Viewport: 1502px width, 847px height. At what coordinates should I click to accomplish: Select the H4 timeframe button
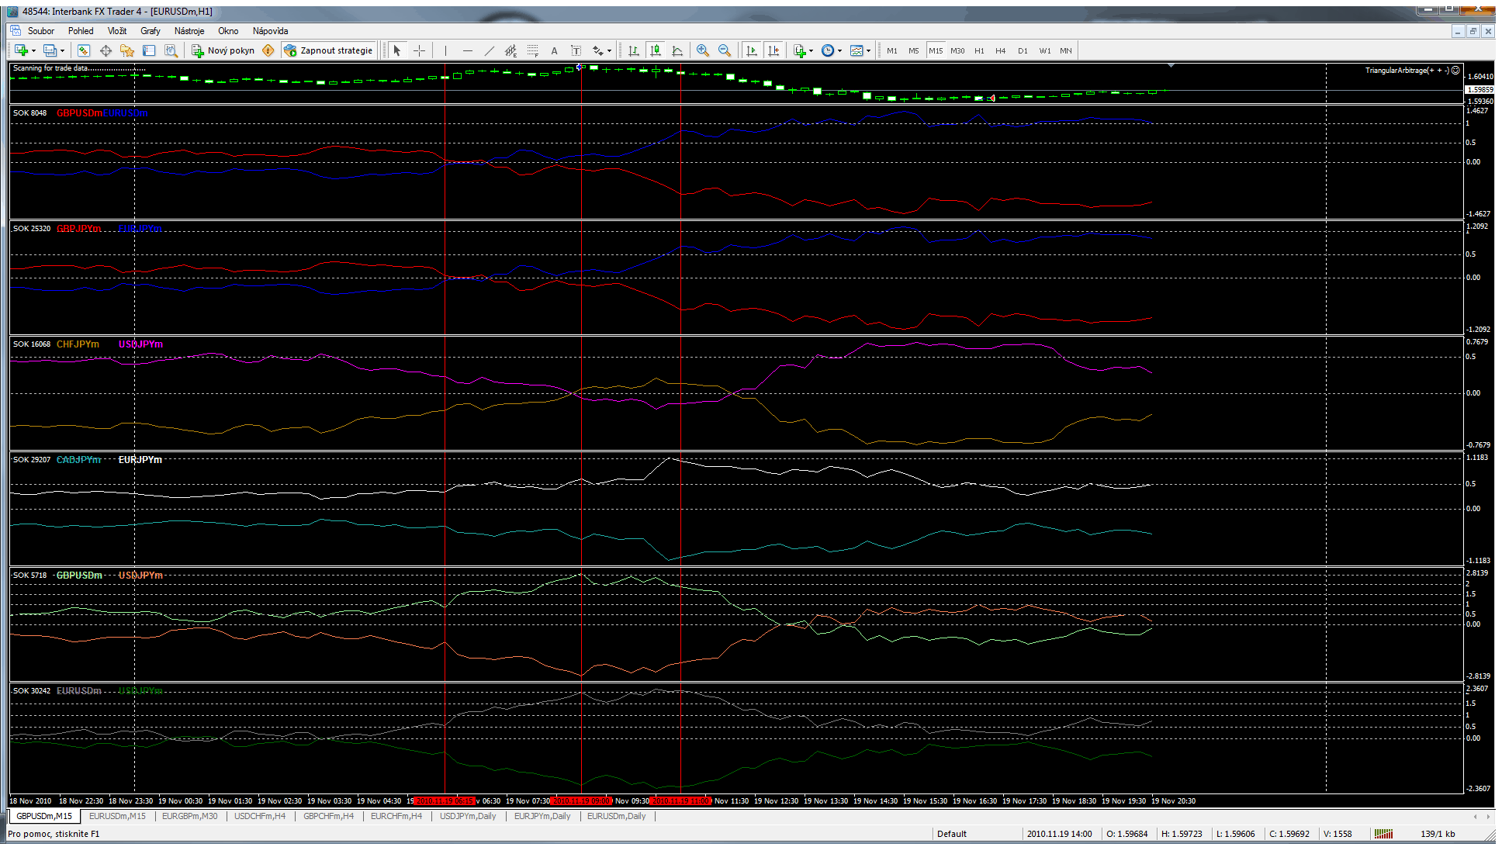tap(1001, 50)
